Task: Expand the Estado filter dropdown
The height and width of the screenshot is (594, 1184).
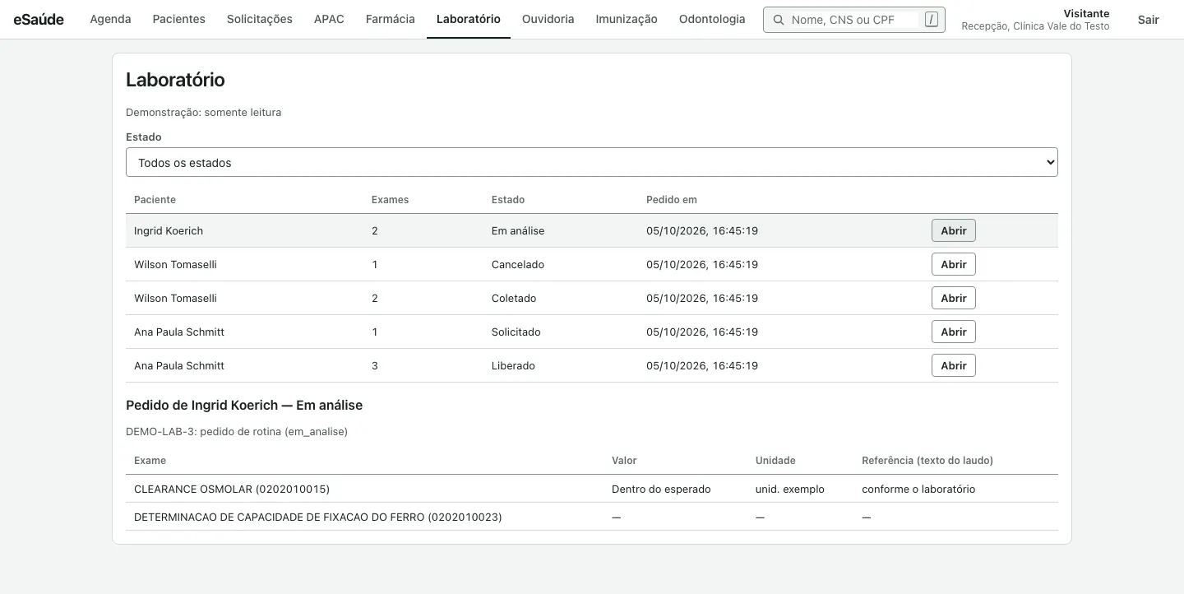Action: (592, 162)
